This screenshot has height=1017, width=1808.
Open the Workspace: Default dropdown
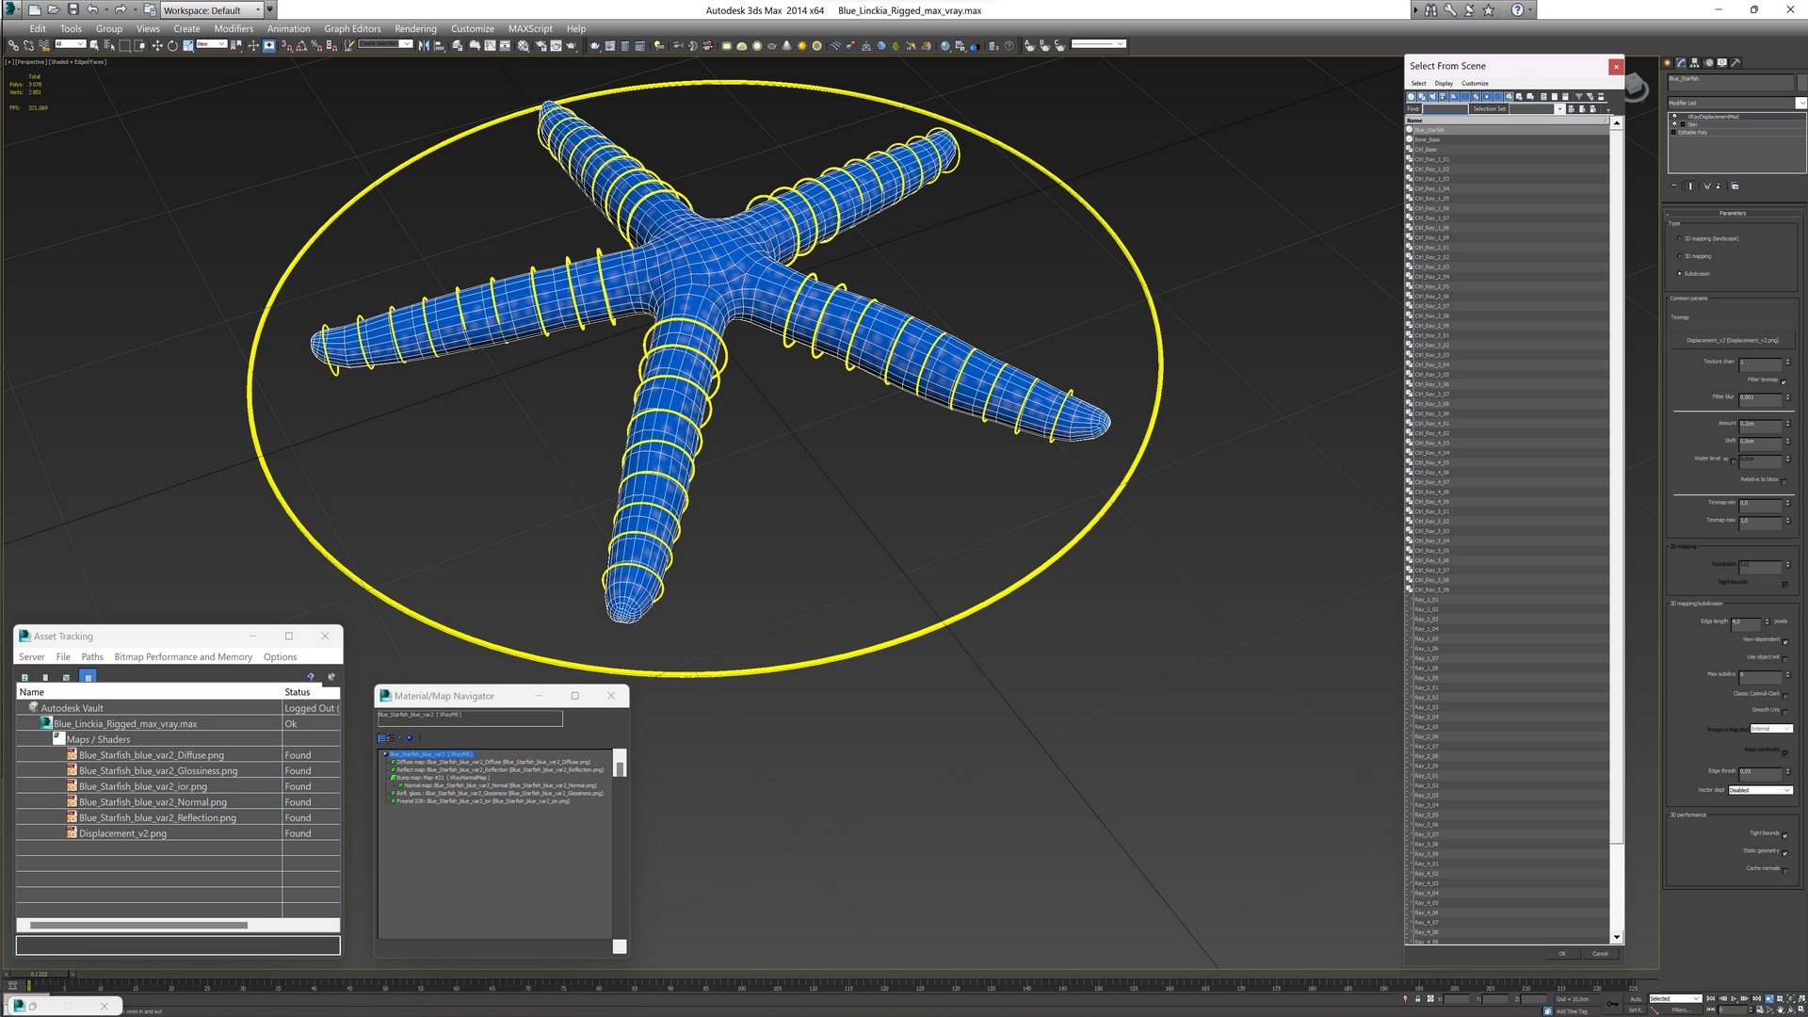[212, 10]
